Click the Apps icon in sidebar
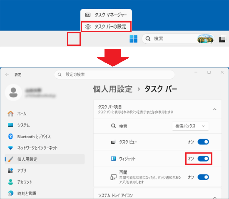This screenshot has width=229, height=199. 10,170
